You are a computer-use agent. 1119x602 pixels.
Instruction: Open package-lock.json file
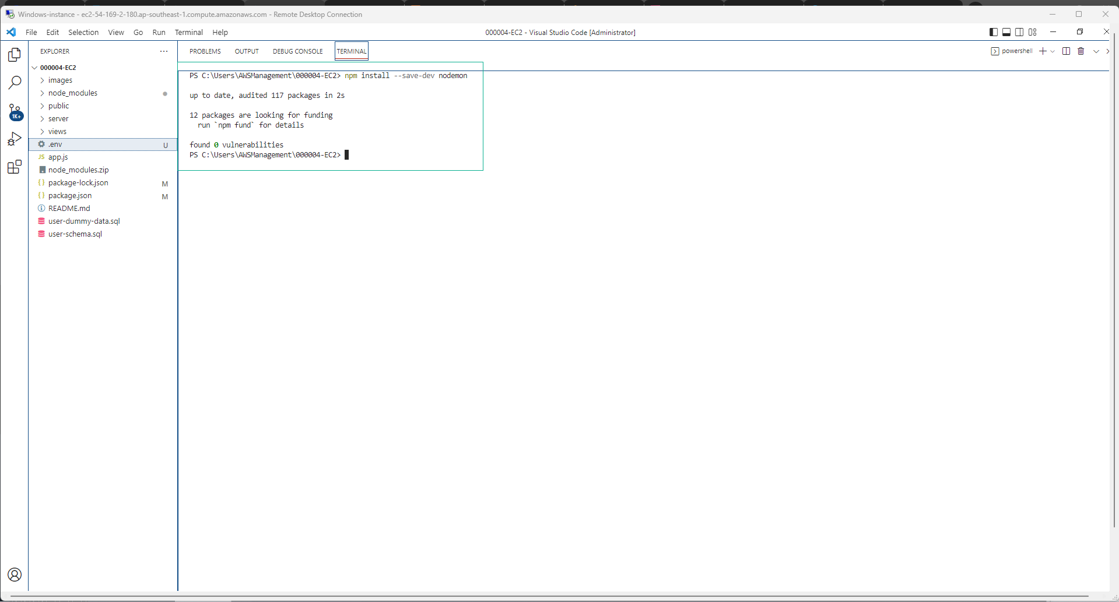click(x=103, y=183)
